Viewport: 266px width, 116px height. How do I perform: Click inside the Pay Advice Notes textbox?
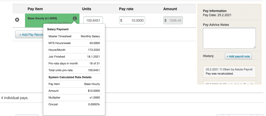pyautogui.click(x=229, y=38)
